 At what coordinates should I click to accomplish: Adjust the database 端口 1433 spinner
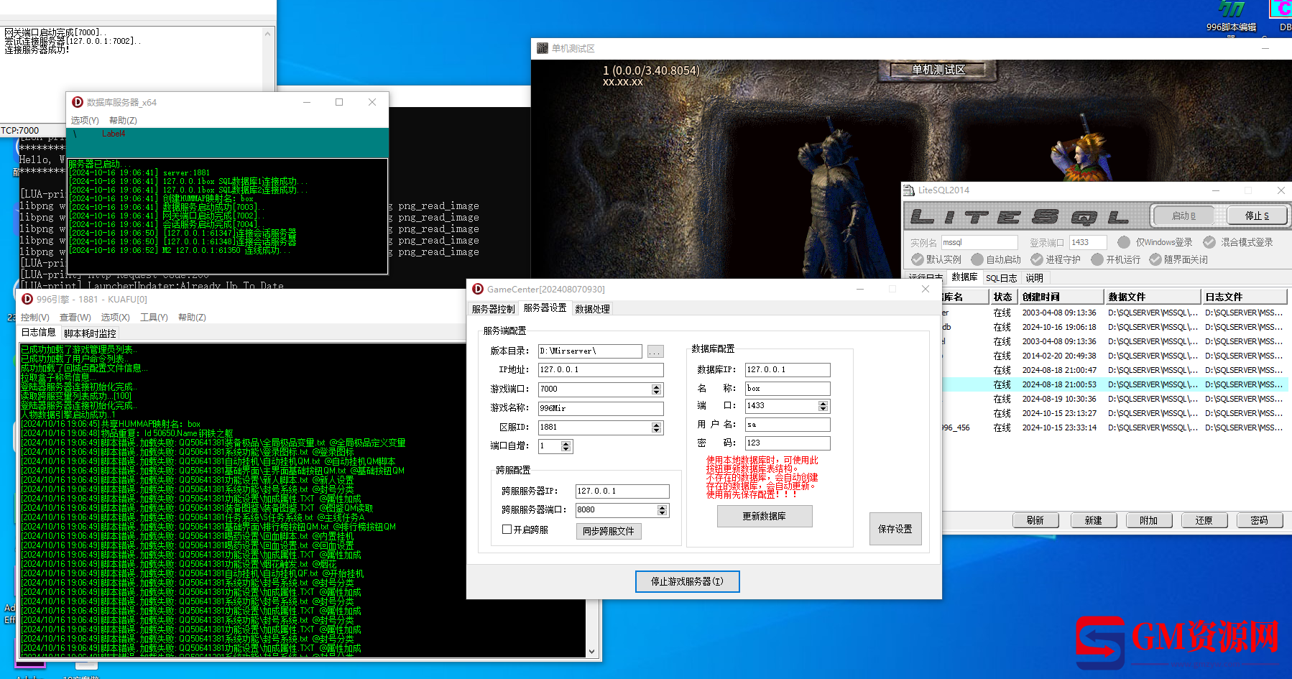(x=823, y=406)
